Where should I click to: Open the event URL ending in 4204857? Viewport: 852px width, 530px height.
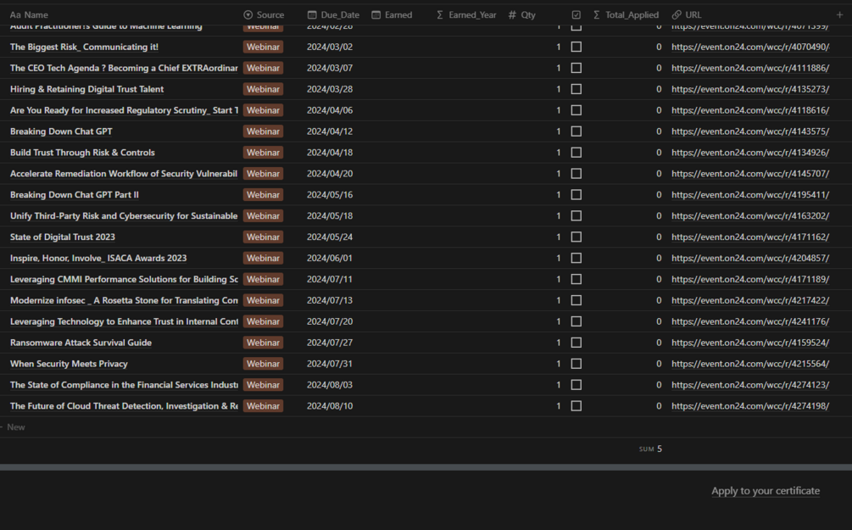(750, 258)
